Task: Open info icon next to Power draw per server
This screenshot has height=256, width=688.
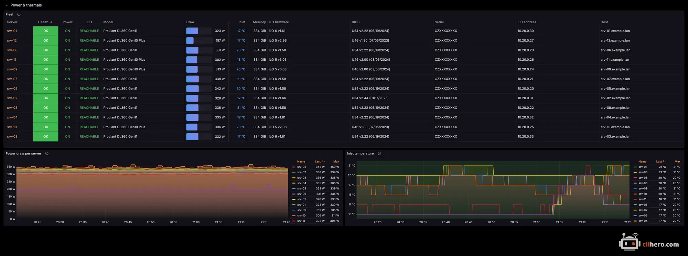Action: [x=47, y=153]
